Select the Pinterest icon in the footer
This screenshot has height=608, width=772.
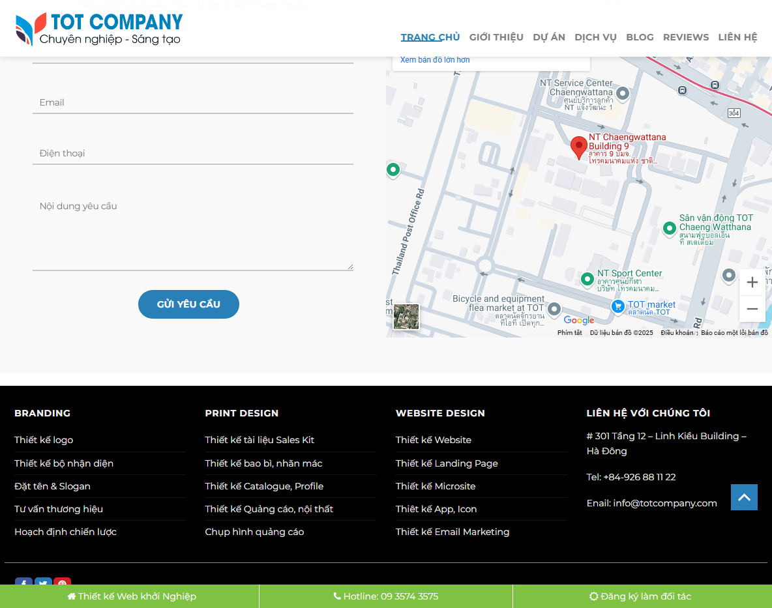[62, 583]
